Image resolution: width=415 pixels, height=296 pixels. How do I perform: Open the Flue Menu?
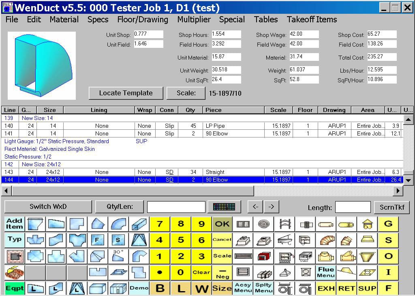(x=326, y=272)
